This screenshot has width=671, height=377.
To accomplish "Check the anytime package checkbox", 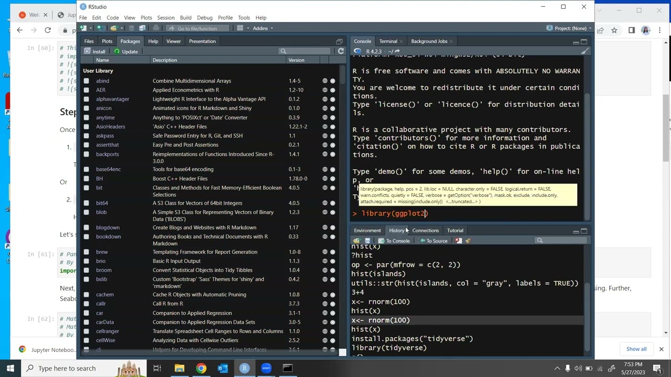I will point(86,117).
